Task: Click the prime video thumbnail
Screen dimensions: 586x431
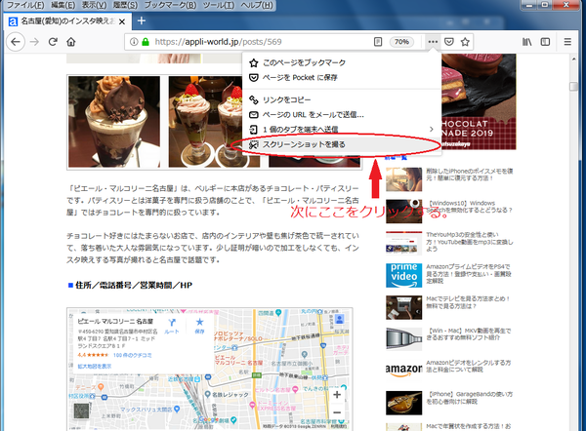Action: [x=404, y=275]
